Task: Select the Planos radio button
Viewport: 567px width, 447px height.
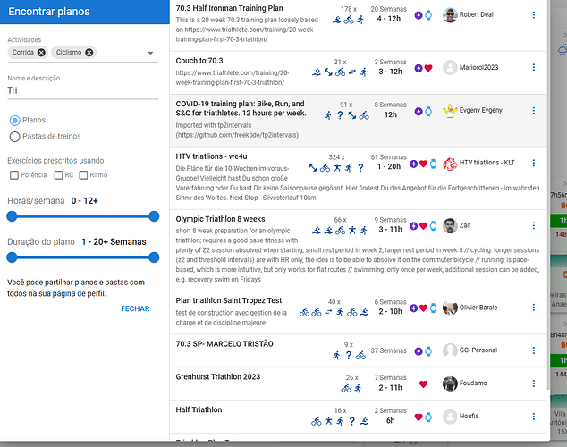Action: point(14,120)
